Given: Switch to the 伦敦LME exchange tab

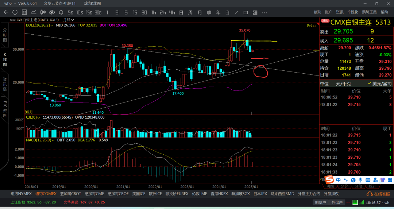Looking at the screenshot, I should tap(200, 194).
